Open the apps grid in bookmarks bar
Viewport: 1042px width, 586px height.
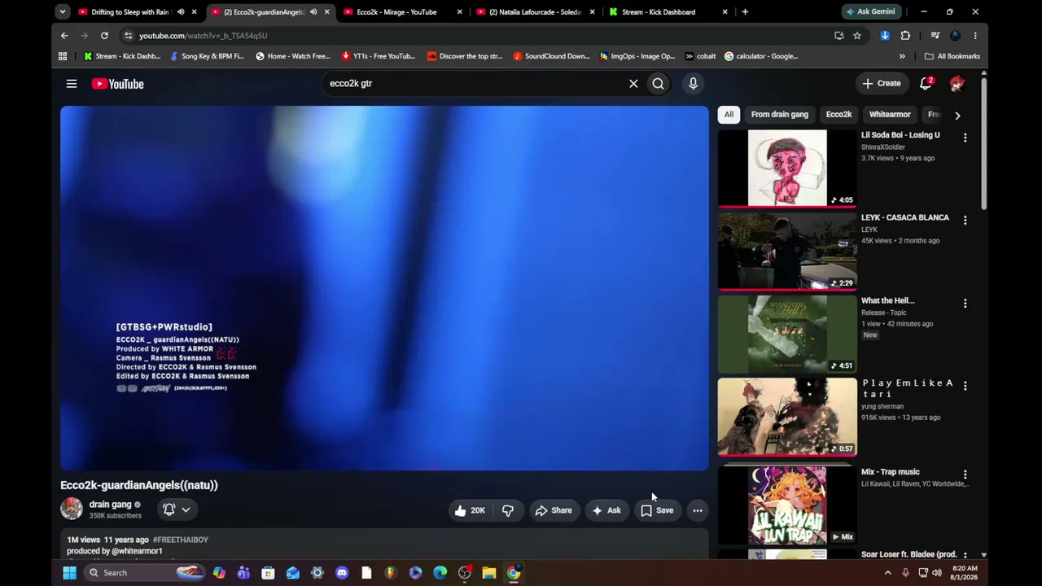tap(63, 56)
